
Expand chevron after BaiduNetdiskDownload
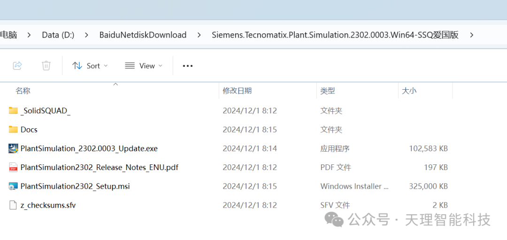[199, 35]
